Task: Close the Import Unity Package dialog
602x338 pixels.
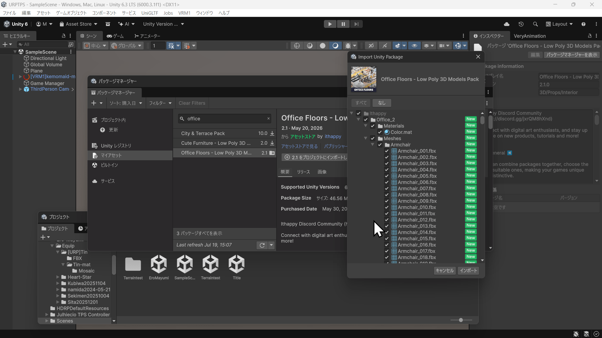Action: click(x=478, y=57)
